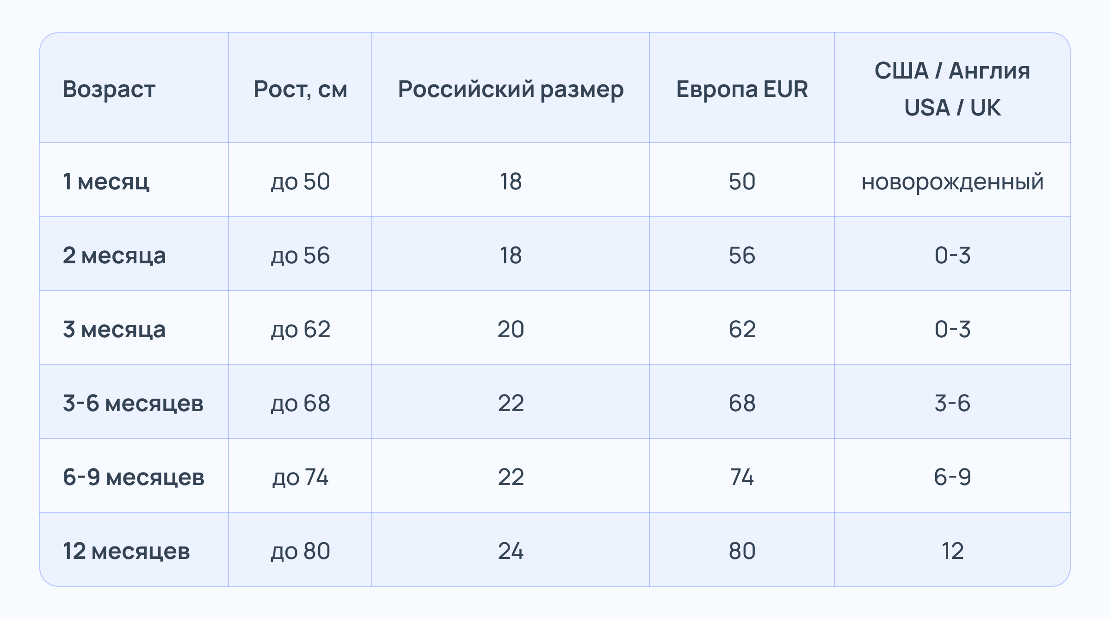Click the "2 месяца" age cell

(x=114, y=255)
